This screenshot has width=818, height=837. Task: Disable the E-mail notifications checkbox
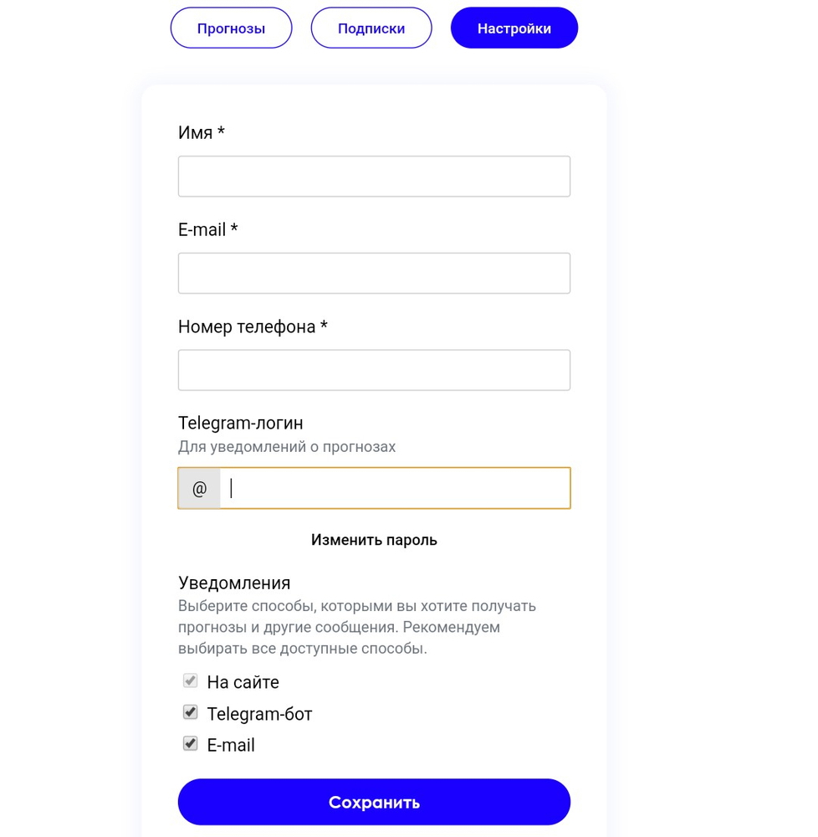click(191, 743)
